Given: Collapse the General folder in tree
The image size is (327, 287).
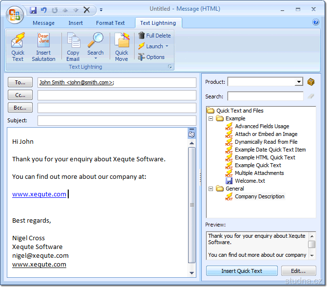Looking at the screenshot, I should coord(211,189).
